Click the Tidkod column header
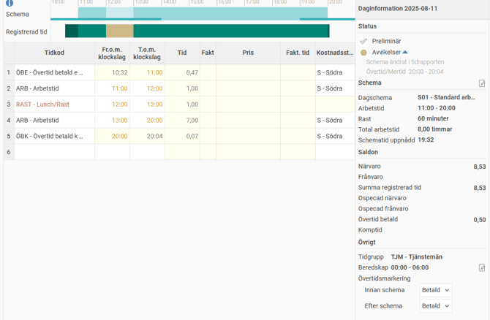 click(54, 53)
